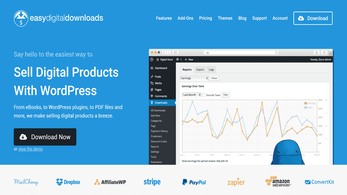This screenshot has height=195, width=347.
Task: Open Reports submenu item in sidebar
Action: tap(155, 147)
